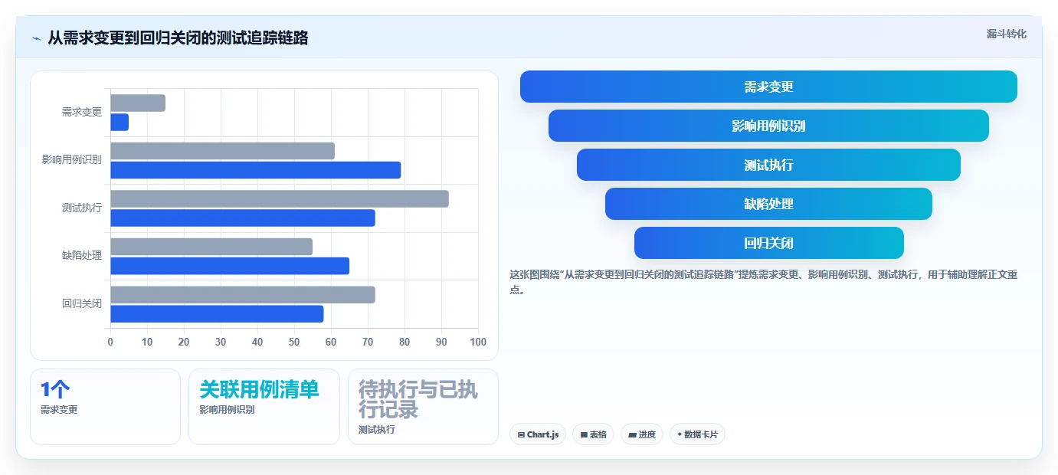
Task: Click the x-axis value 50
Action: point(294,342)
